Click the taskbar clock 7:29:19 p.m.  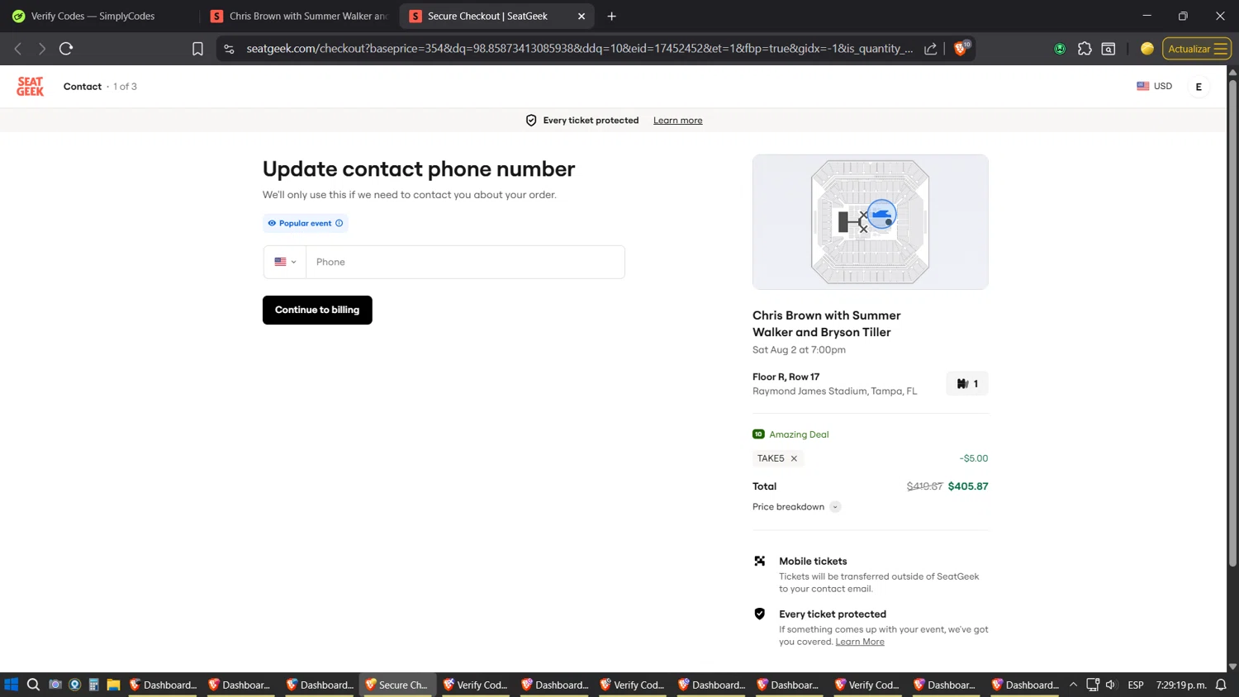click(1181, 685)
